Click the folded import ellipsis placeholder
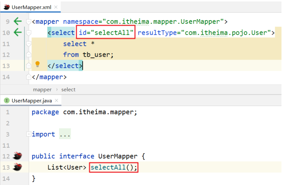The height and width of the screenshot is (185, 283). 65,134
